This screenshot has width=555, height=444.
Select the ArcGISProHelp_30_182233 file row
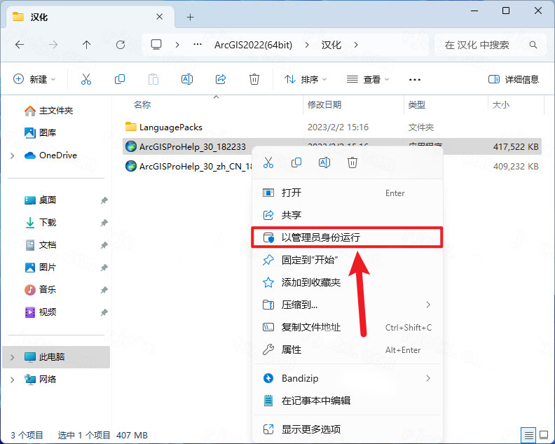coord(331,146)
